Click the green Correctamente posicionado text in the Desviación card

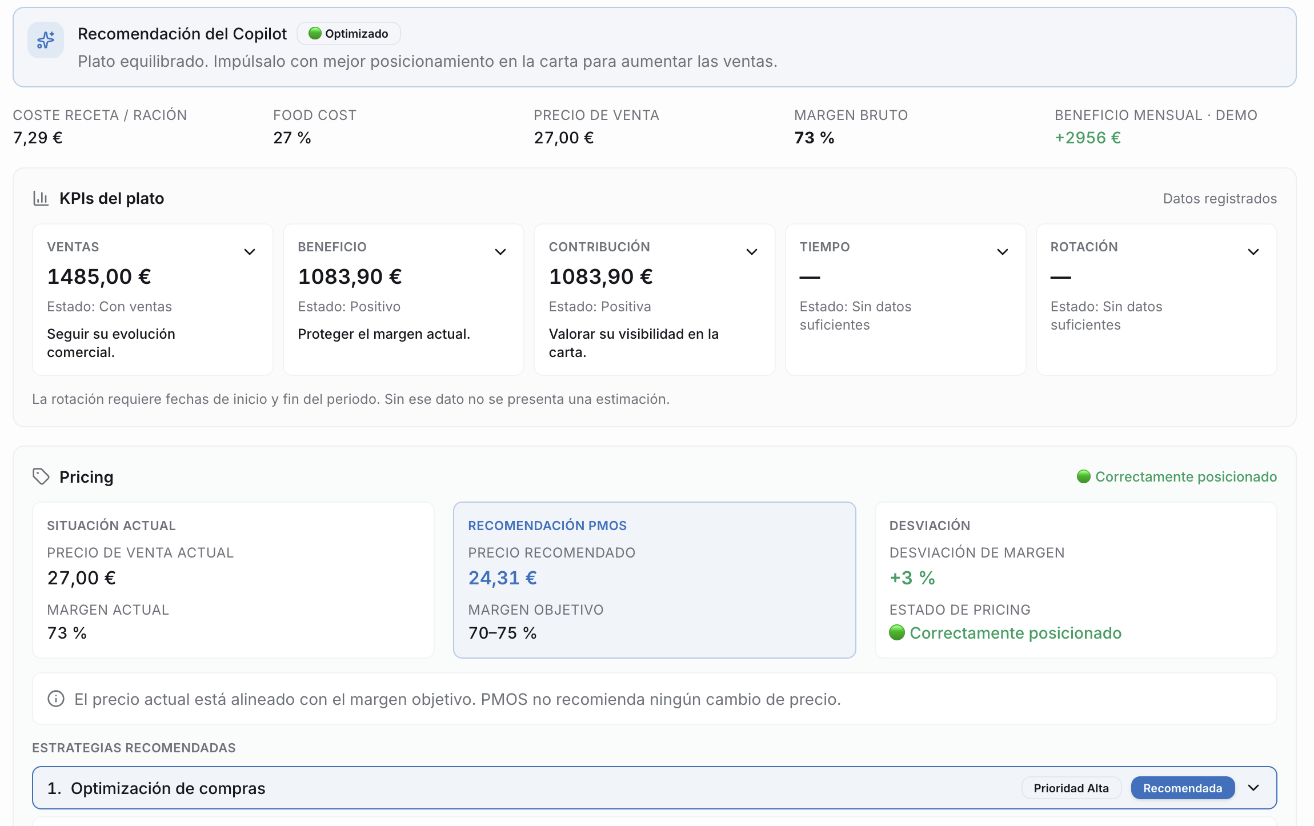pos(1016,633)
